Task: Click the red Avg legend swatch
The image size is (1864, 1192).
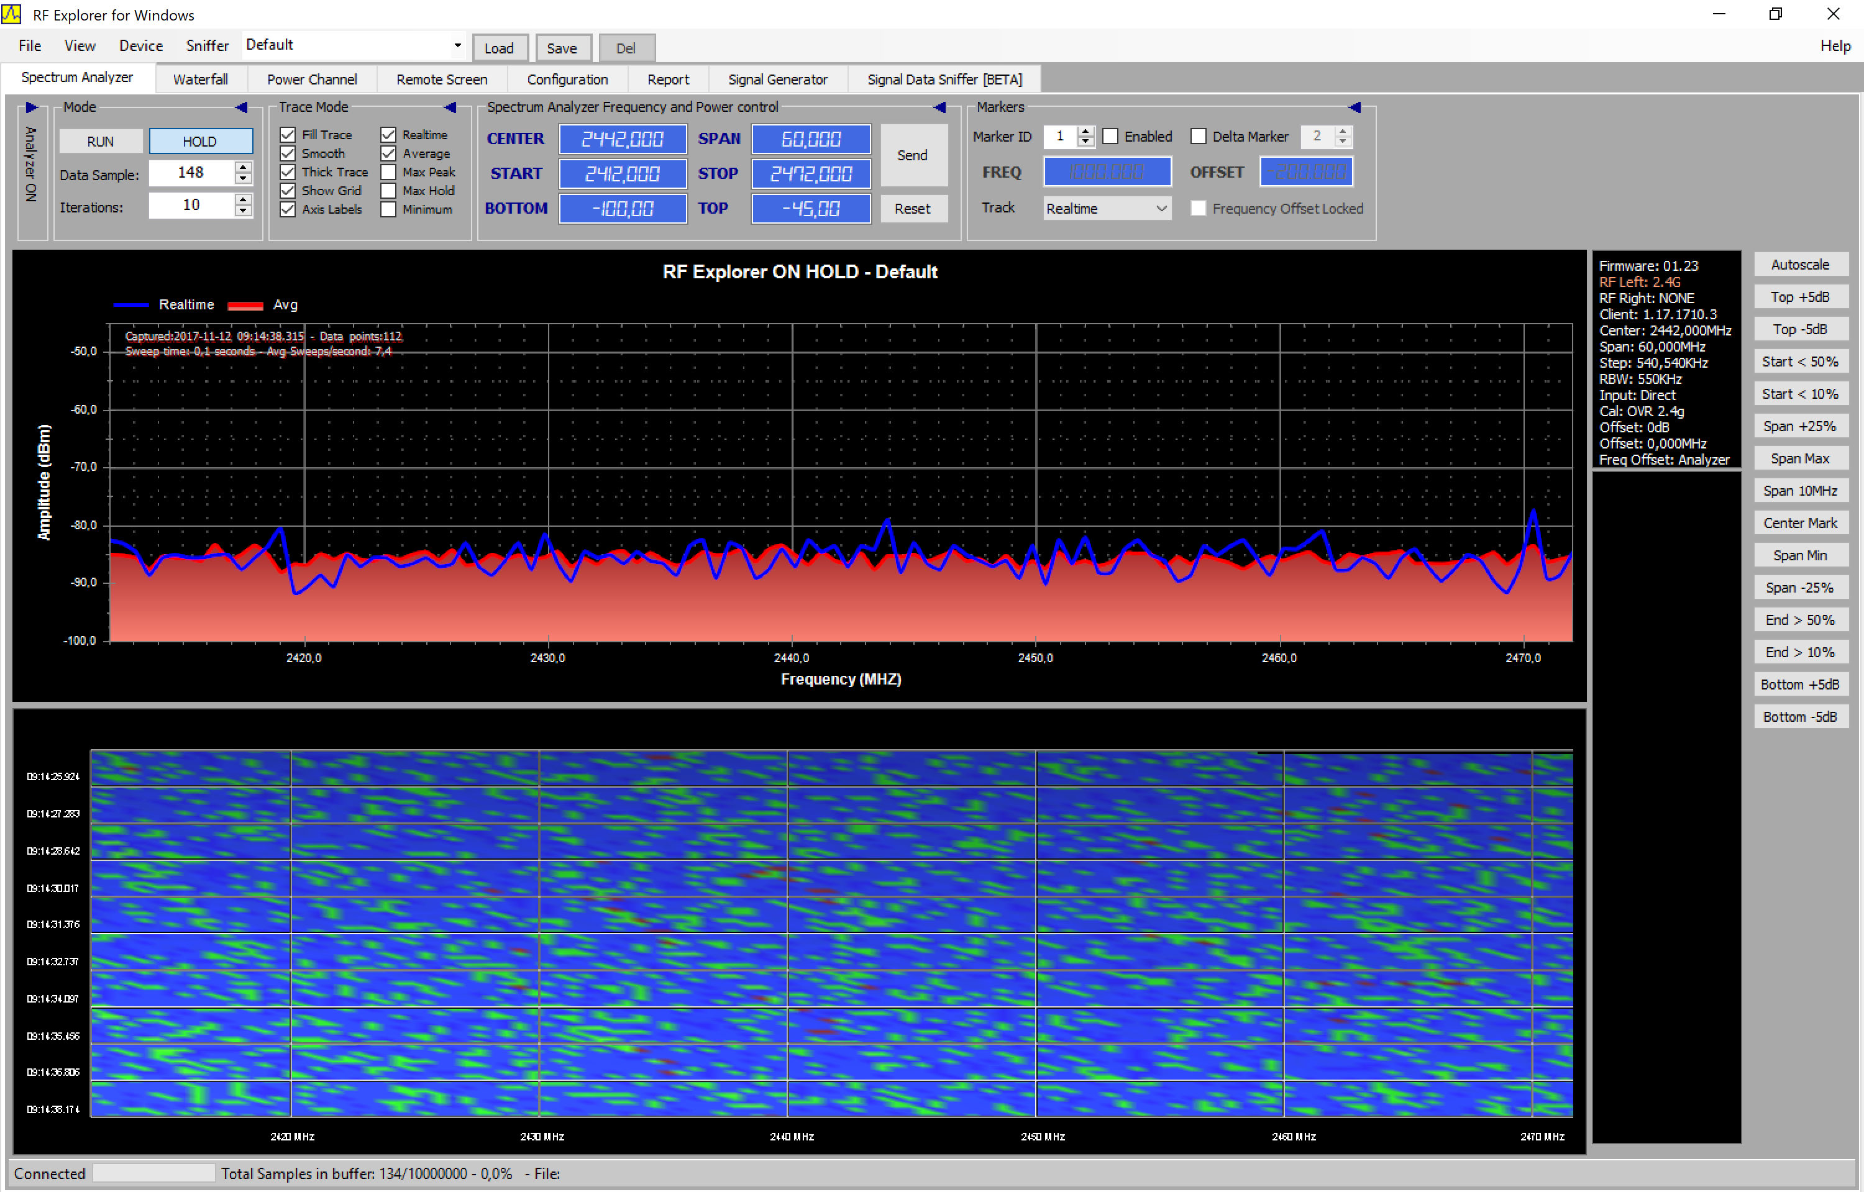Action: tap(245, 306)
